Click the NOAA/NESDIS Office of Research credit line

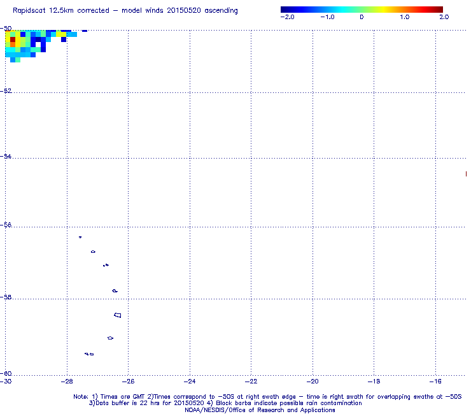click(x=260, y=410)
